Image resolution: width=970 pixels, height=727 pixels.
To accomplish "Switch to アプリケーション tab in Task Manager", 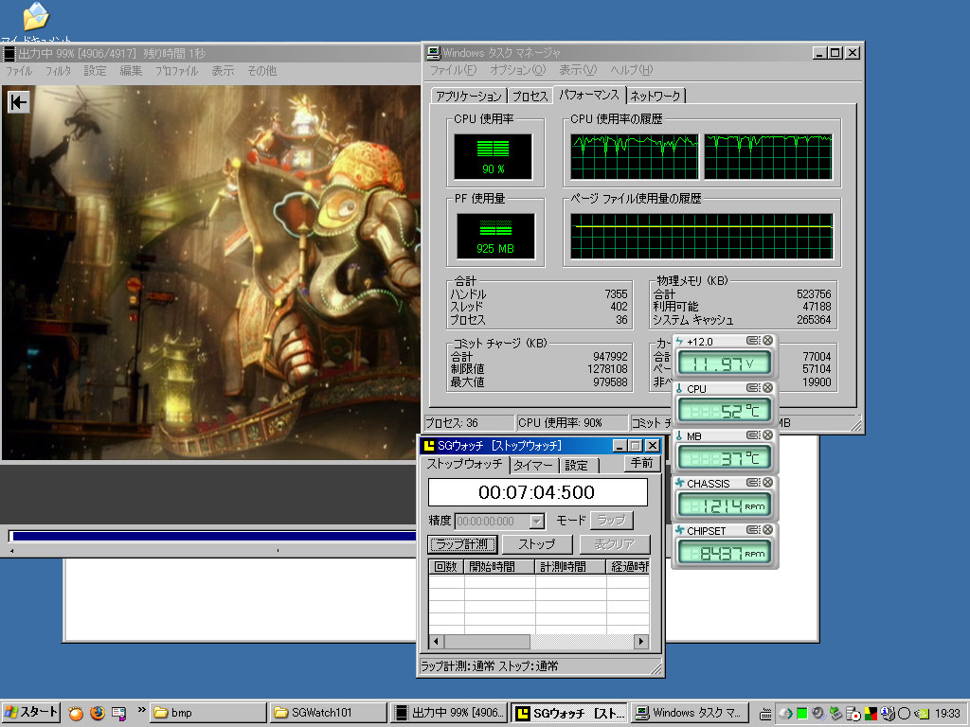I will coord(468,96).
